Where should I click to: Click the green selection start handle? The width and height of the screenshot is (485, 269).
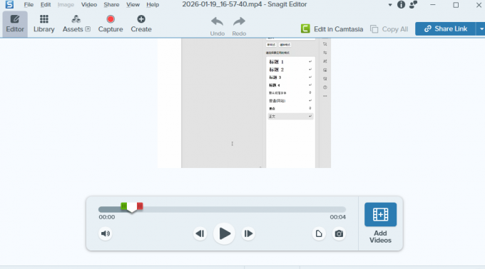click(123, 206)
